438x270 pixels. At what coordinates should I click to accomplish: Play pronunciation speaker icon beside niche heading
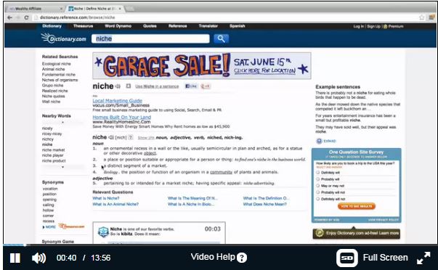(118, 86)
